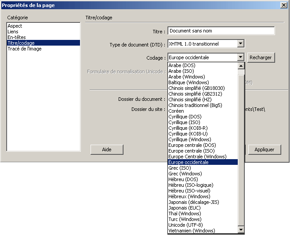Choose Baltique (Windows) encoding
The image size is (290, 235).
(x=203, y=82)
